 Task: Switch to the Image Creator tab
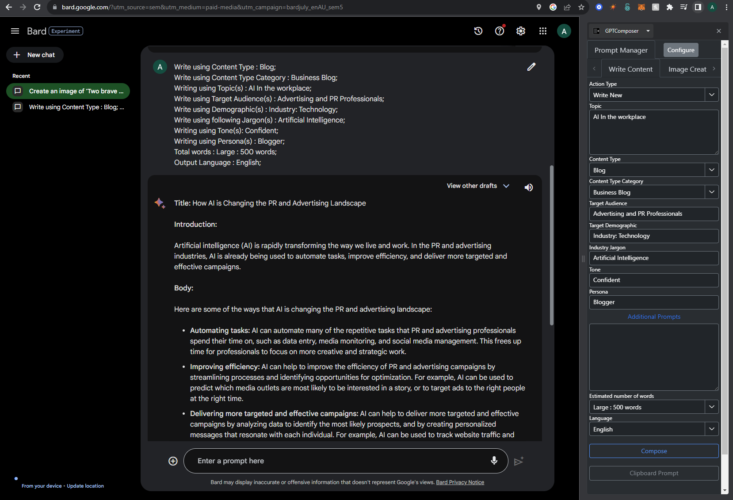(x=687, y=69)
